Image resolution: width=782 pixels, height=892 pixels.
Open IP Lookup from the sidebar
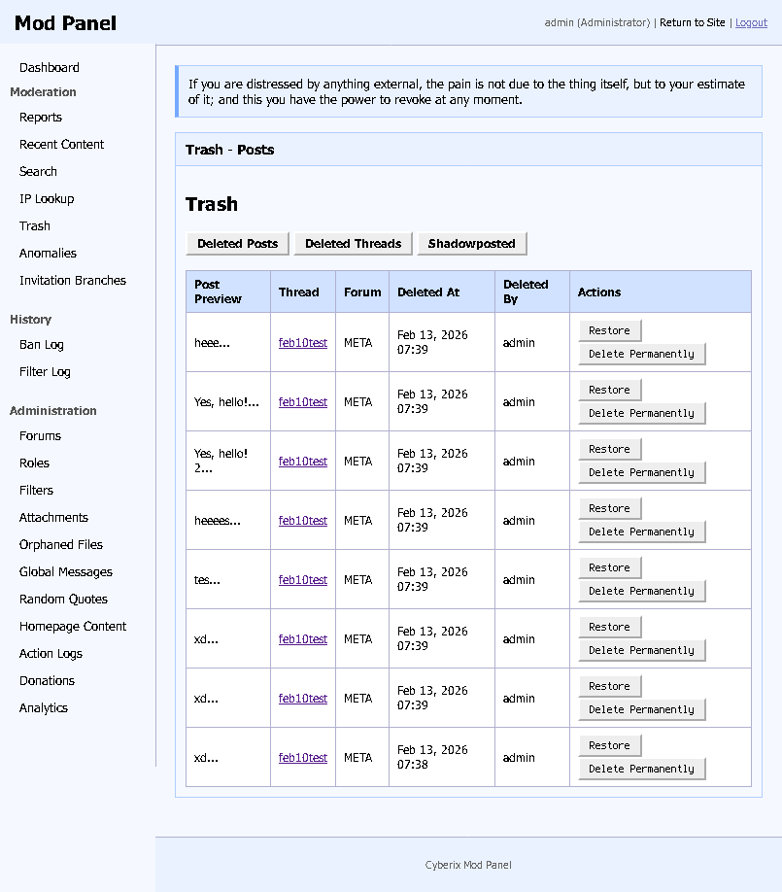(x=47, y=199)
